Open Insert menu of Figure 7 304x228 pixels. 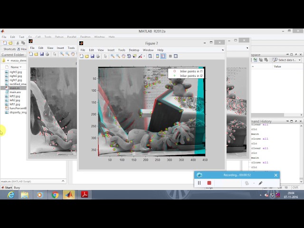click(111, 50)
